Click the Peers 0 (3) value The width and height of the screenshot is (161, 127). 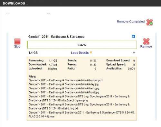[x=93, y=65]
